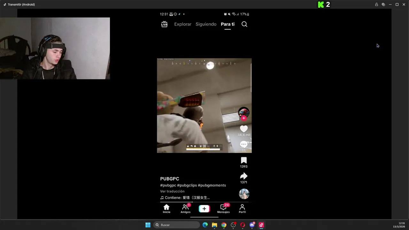Image resolution: width=409 pixels, height=230 pixels.
Task: Open the Windows Start menu
Action: (148, 225)
